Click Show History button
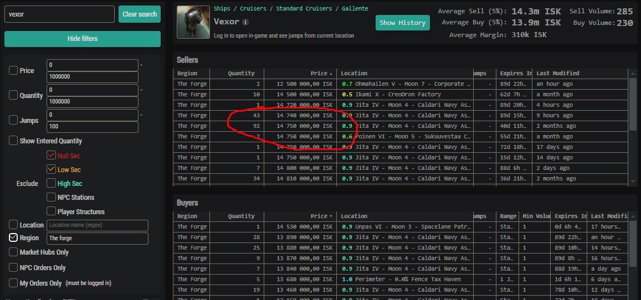Image resolution: width=641 pixels, height=300 pixels. coord(403,23)
